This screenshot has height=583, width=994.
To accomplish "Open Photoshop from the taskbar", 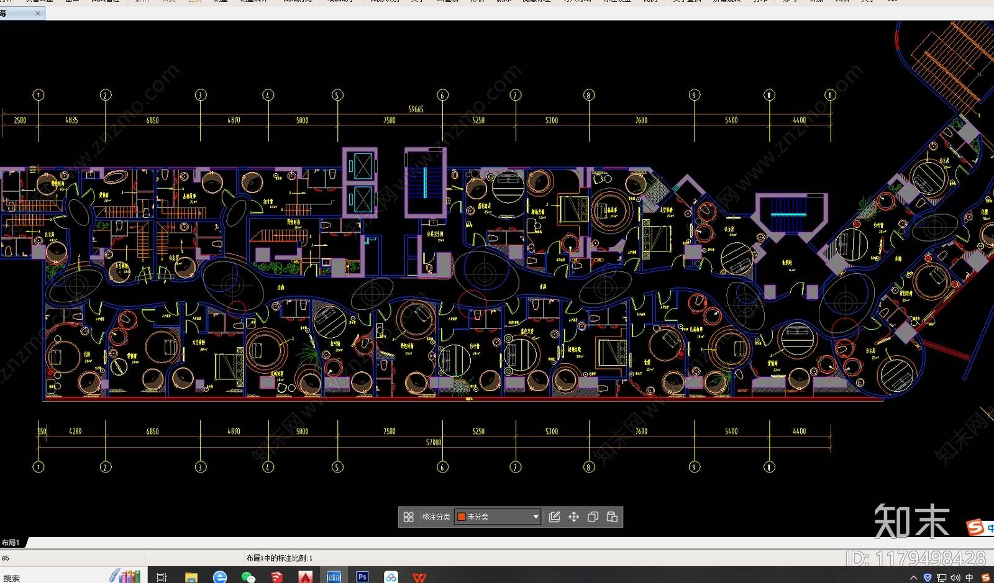I will click(x=362, y=577).
